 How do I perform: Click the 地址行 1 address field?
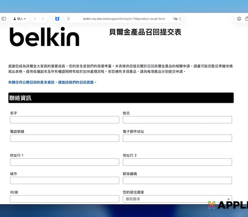pyautogui.click(x=64, y=162)
